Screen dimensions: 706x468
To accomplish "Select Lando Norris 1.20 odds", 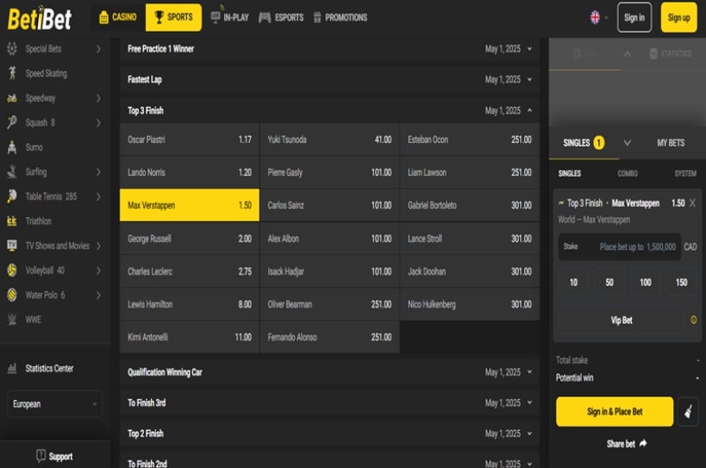I will [x=190, y=172].
